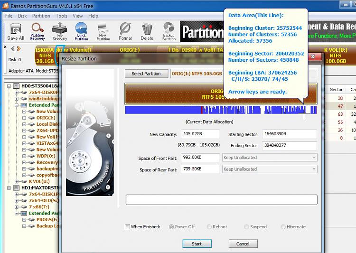Close the Resize Partition dialog
Screen dimensions: 356x253
point(313,56)
